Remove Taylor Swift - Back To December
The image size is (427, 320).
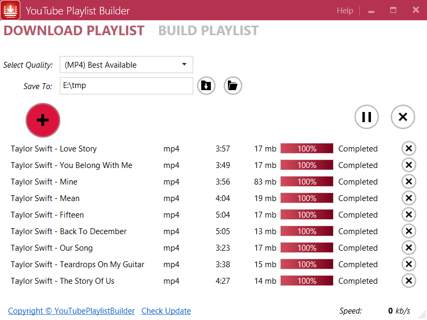coord(408,231)
